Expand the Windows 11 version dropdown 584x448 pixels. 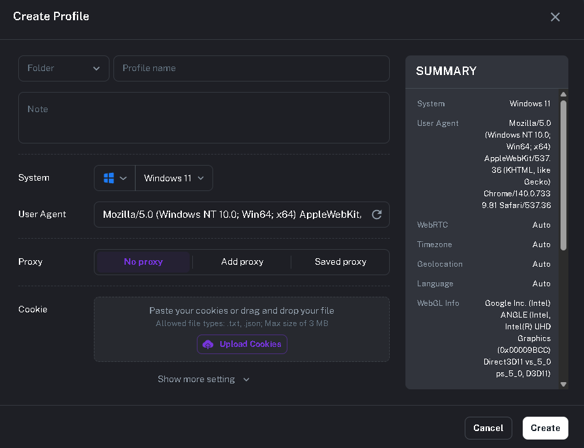tap(173, 178)
